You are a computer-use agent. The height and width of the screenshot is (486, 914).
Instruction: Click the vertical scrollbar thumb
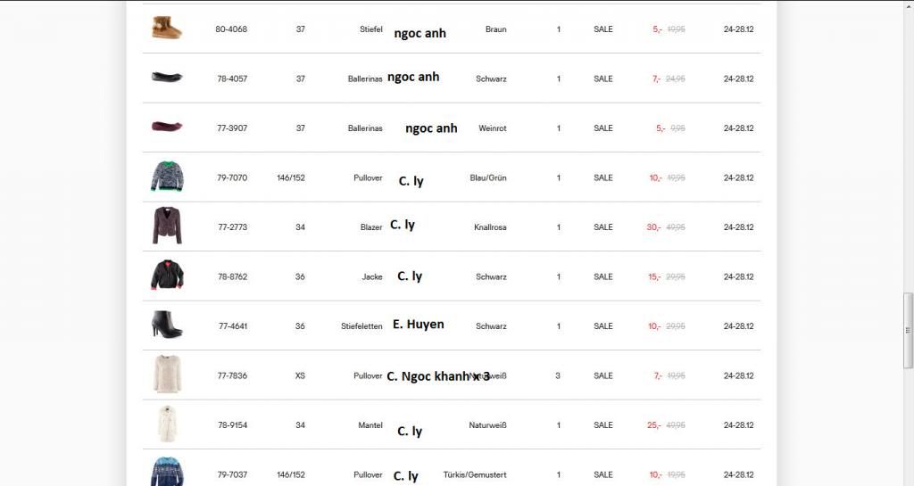pos(909,329)
